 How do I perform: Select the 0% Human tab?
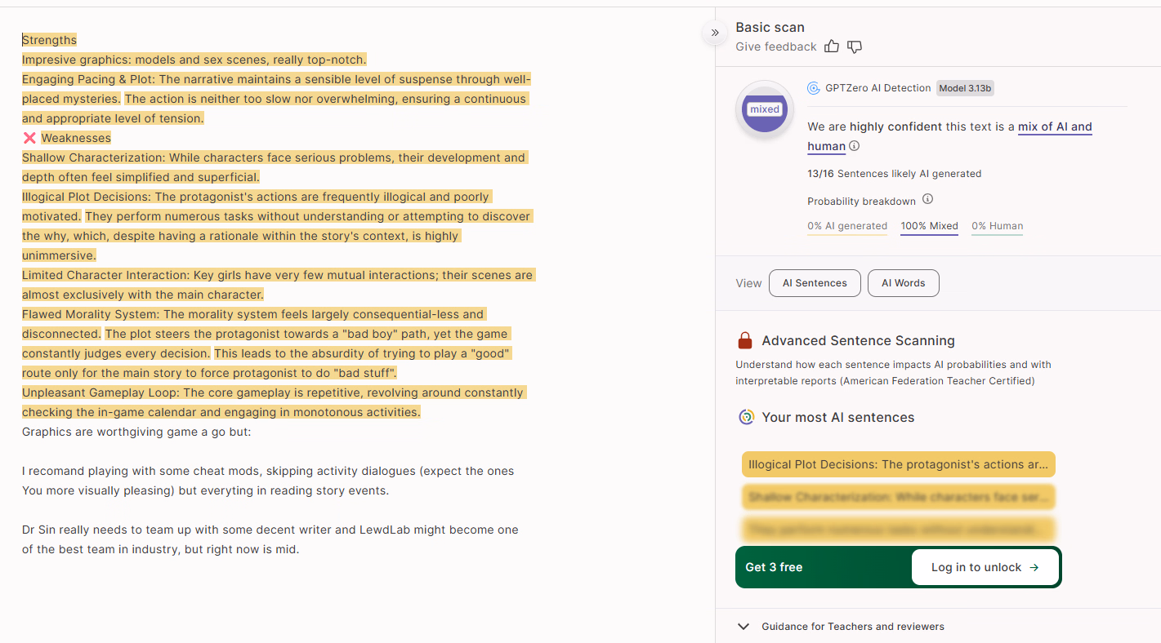pyautogui.click(x=997, y=226)
